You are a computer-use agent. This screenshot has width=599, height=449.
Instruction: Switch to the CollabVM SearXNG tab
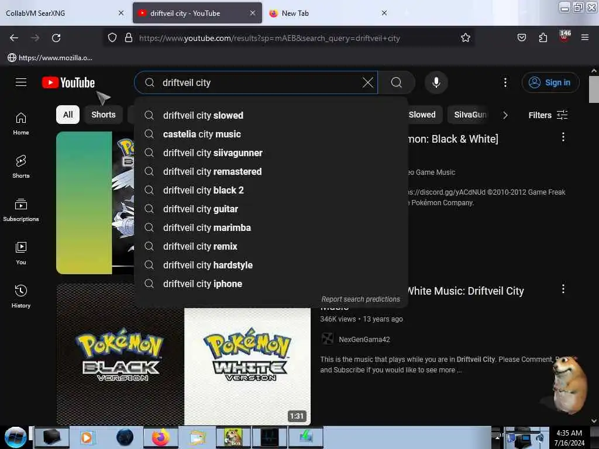pyautogui.click(x=64, y=13)
